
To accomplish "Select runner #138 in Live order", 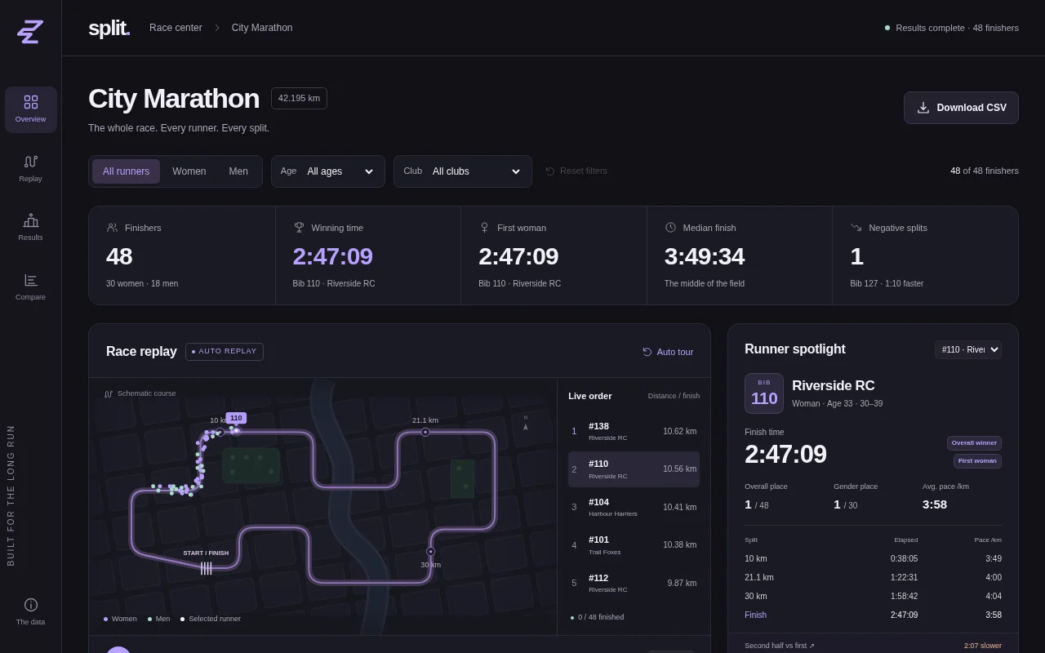I will click(x=634, y=432).
